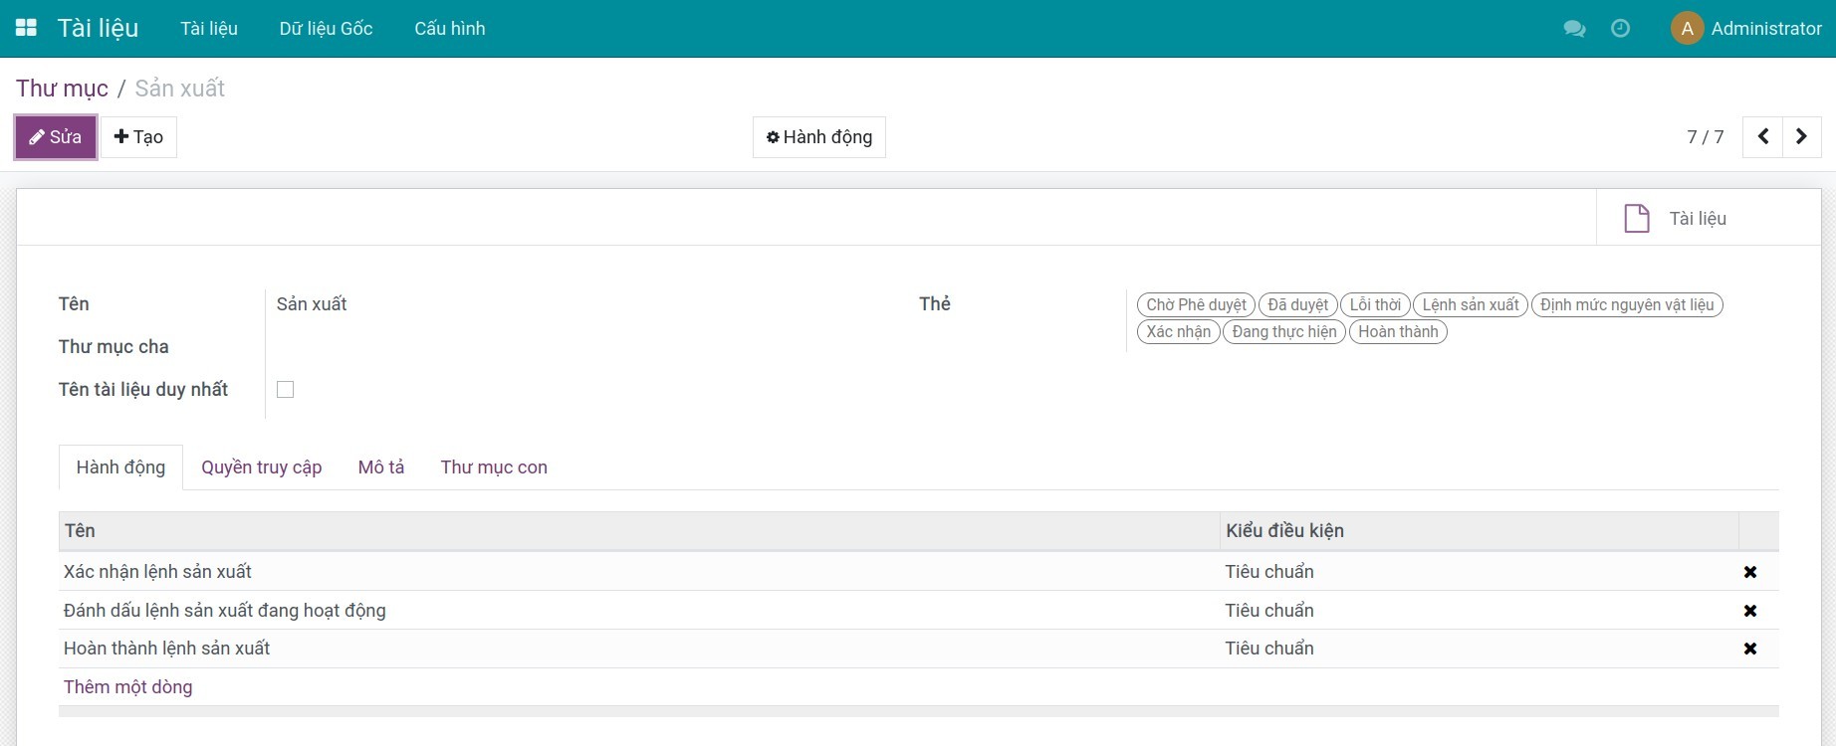Open the Cấu hình menu

point(449,29)
